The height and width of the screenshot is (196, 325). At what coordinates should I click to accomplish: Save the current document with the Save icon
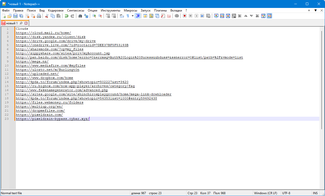15,16
